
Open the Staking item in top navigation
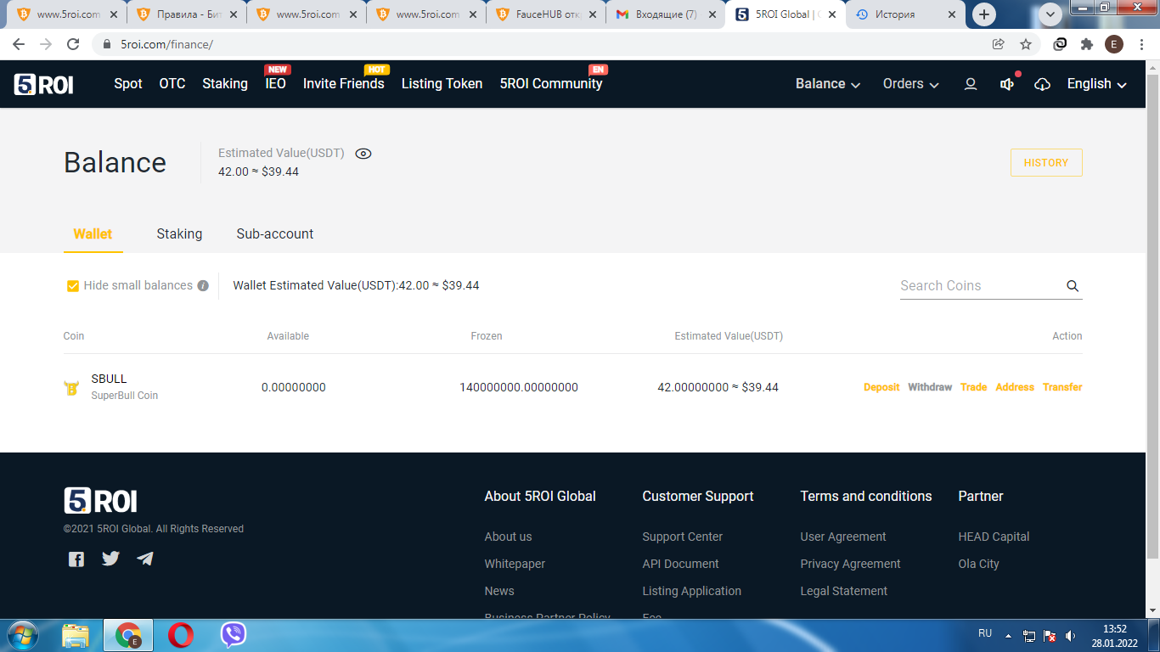pyautogui.click(x=225, y=84)
